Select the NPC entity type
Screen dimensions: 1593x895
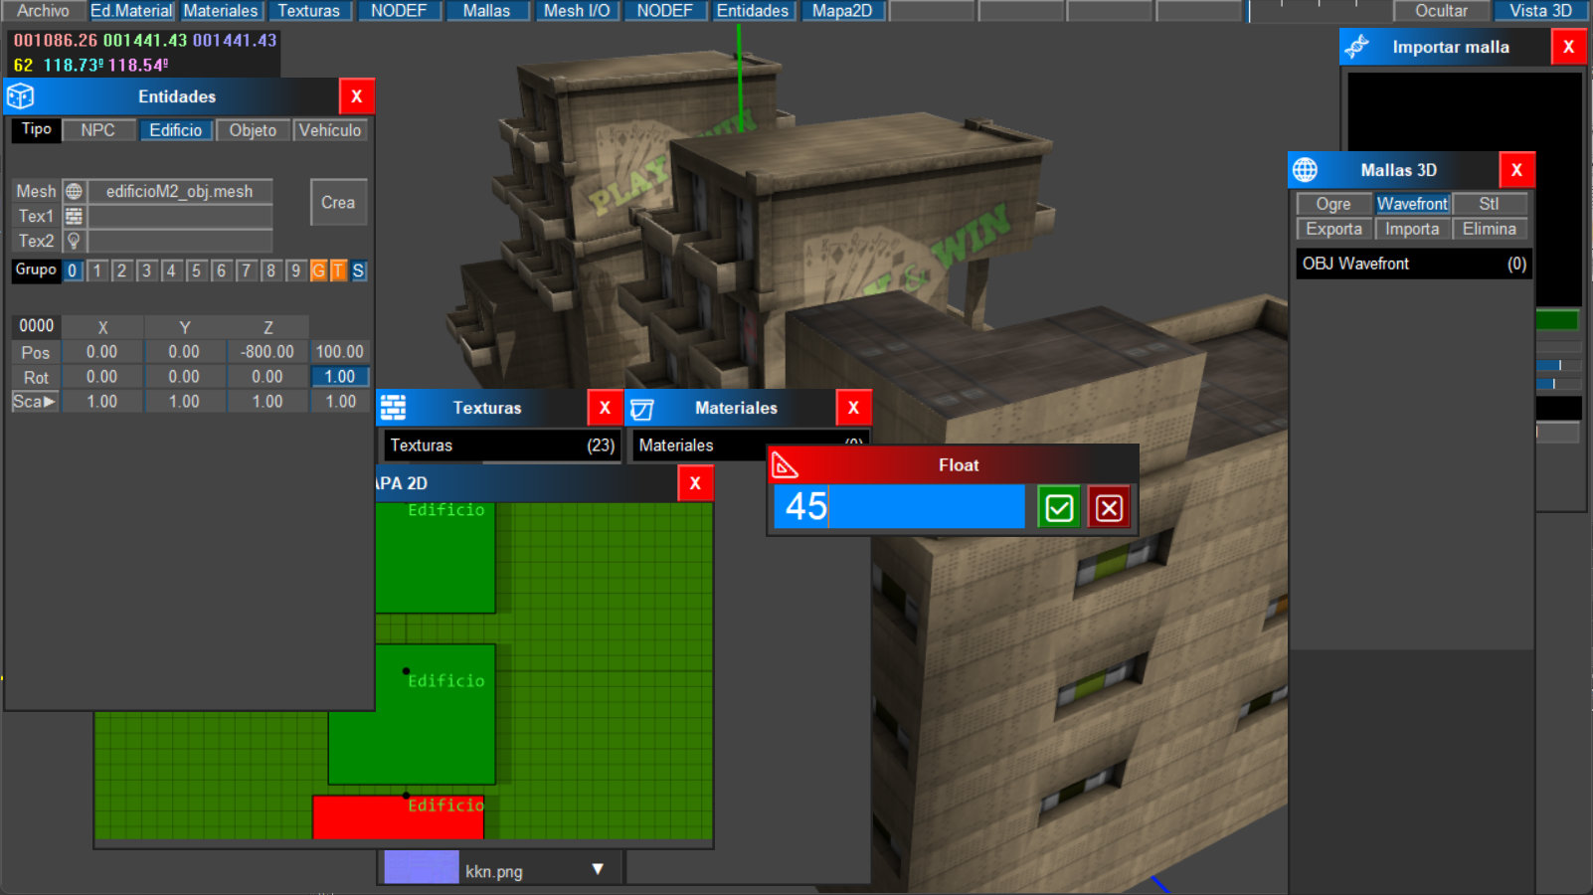click(x=97, y=130)
